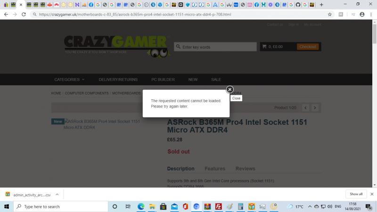Switch to the GitHub tab
This screenshot has width=377, height=212.
point(298,5)
